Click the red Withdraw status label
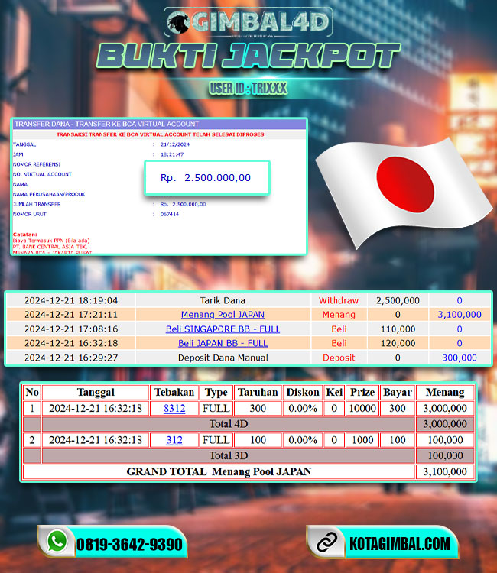Viewport: 497px width, 573px height. [x=338, y=300]
